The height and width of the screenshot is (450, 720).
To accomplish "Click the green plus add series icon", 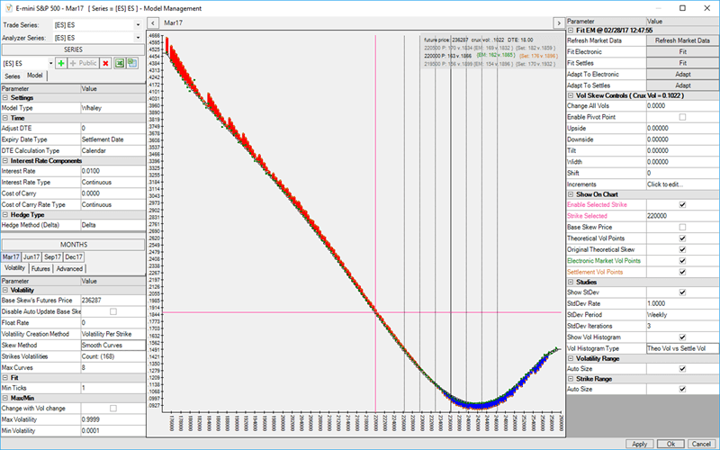I will tap(61, 64).
